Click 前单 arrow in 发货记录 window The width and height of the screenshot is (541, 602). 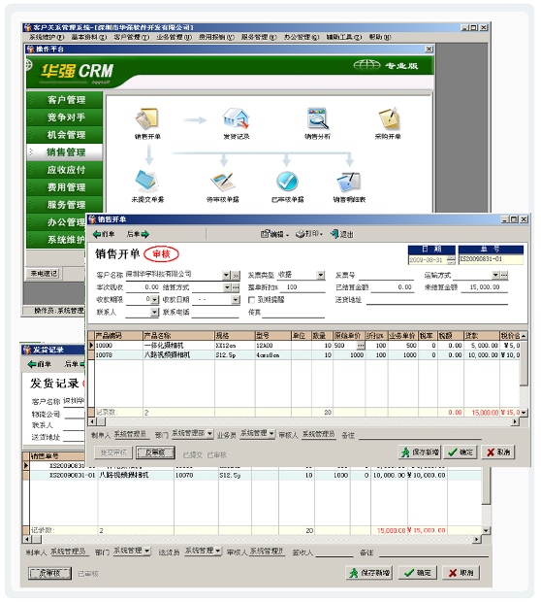(39, 364)
